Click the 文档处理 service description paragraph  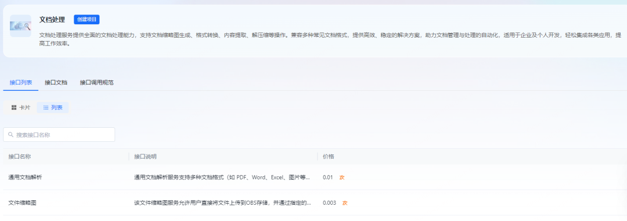pos(330,39)
